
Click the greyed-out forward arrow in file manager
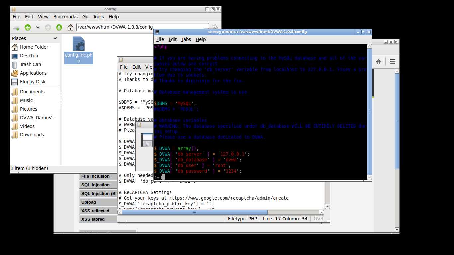click(x=48, y=27)
